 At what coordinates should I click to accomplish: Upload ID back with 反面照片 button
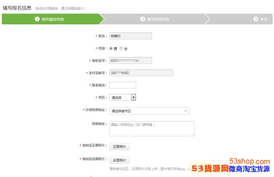(120, 160)
